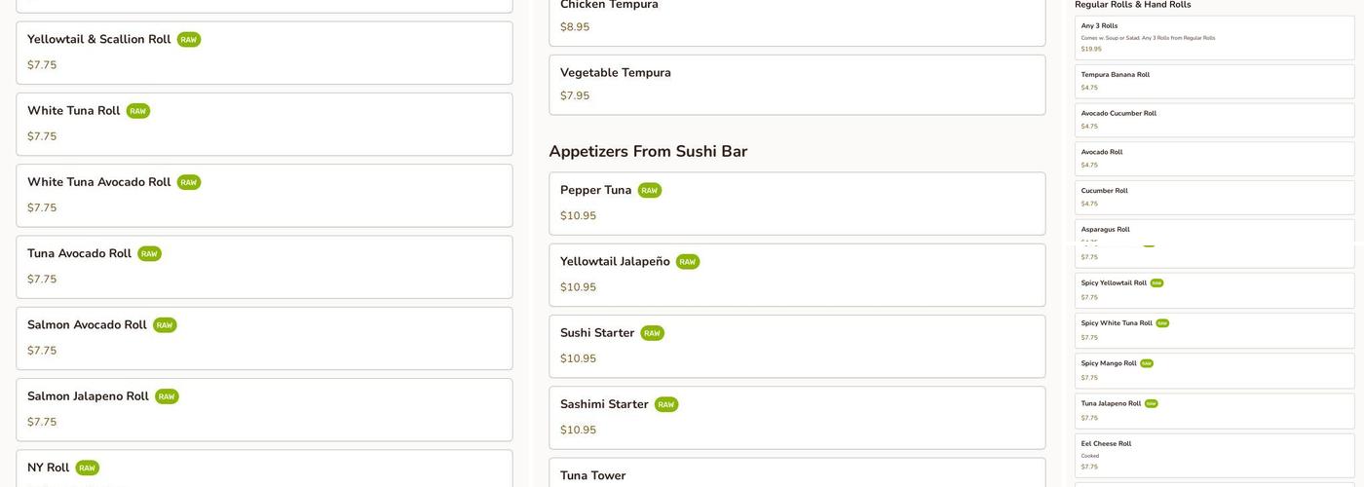This screenshot has height=487, width=1364.
Task: Click RAW badge beside Sashimi Starter
Action: point(666,405)
